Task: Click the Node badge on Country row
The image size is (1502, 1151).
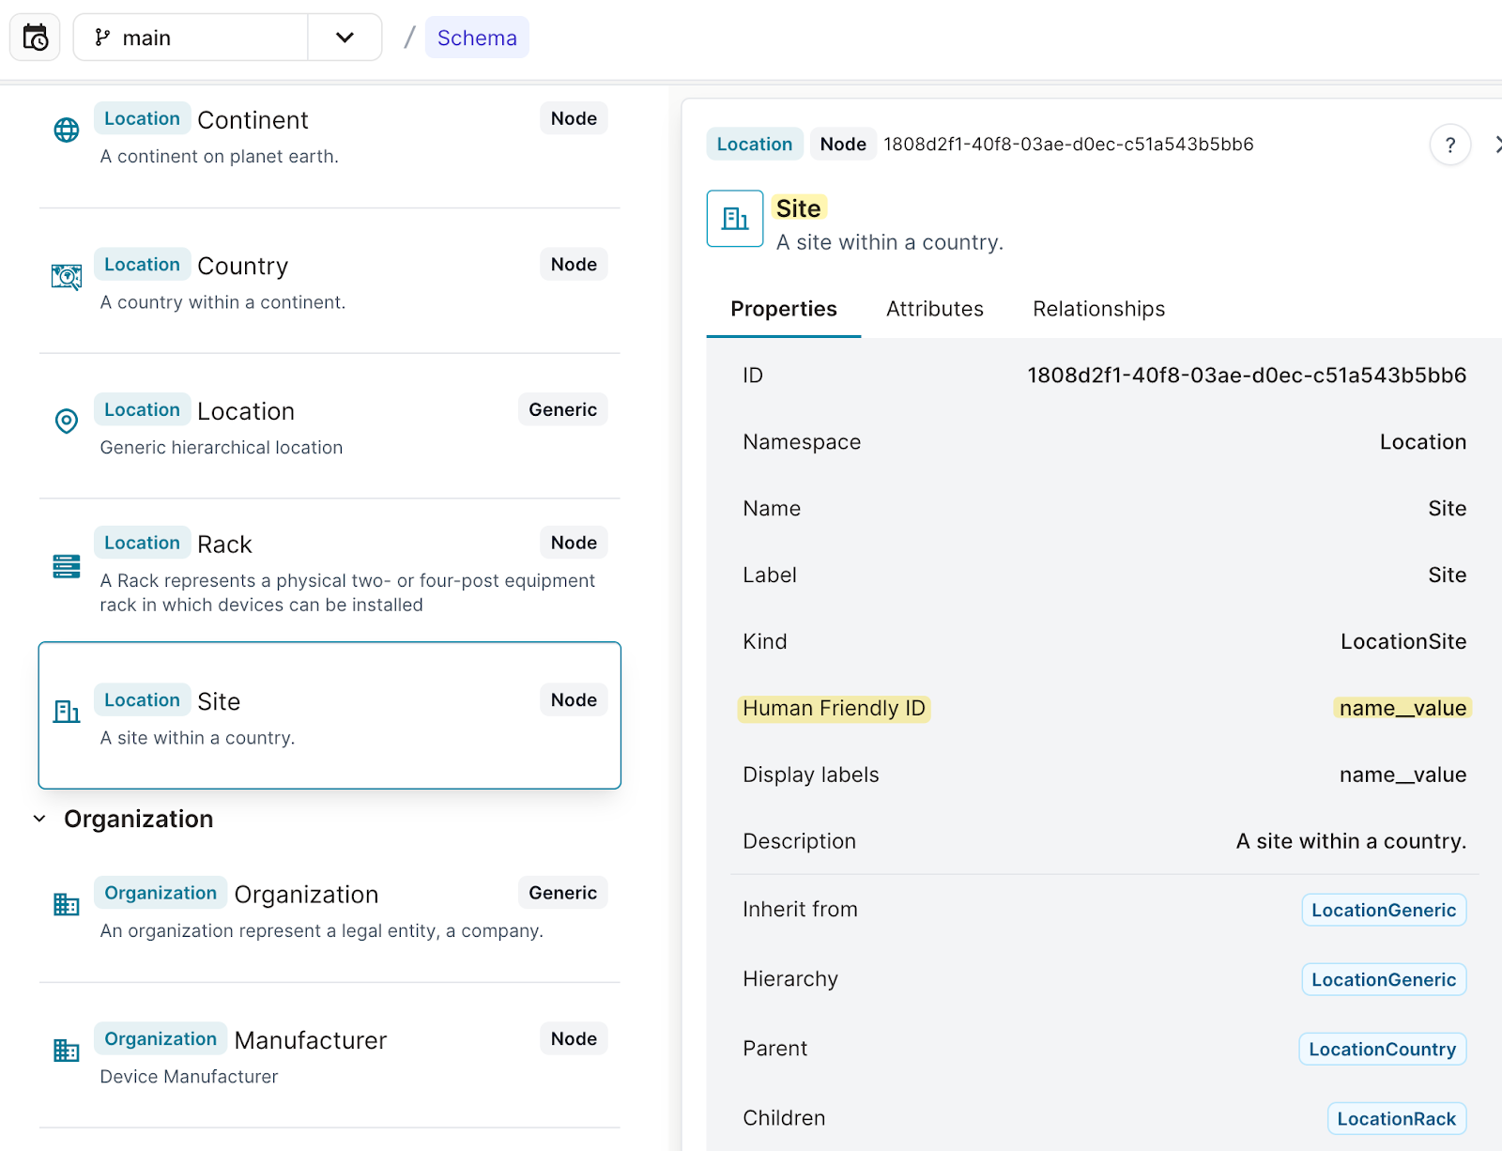Action: tap(574, 265)
